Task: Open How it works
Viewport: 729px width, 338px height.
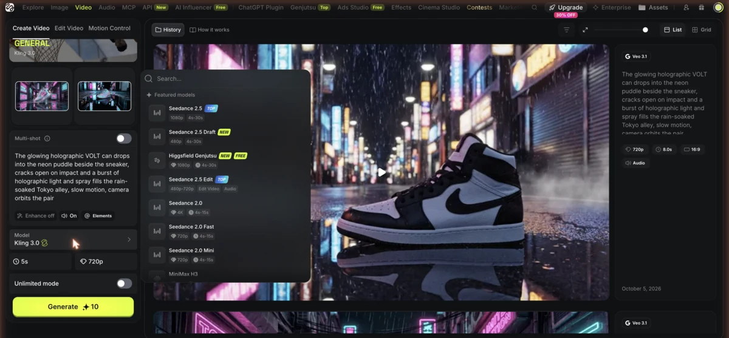Action: [x=210, y=30]
